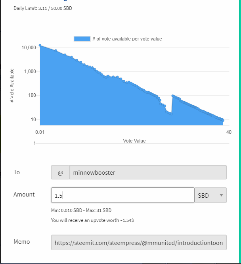The image size is (241, 264).
Task: Click the upvote worth ~1.54$ message
Action: 93,220
